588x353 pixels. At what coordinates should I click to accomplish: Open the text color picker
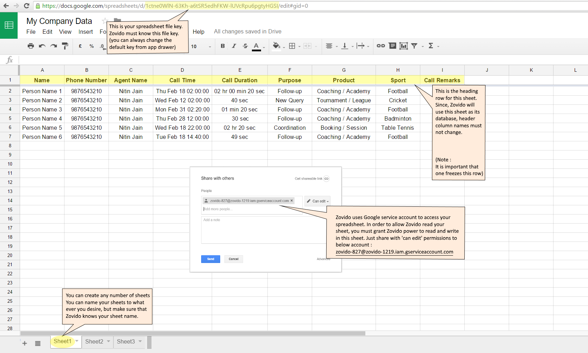point(256,46)
